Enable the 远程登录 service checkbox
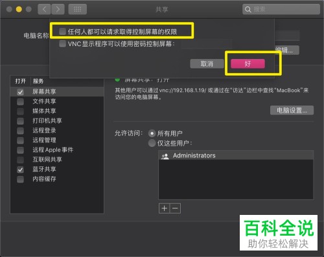The image size is (324, 257). click(20, 131)
